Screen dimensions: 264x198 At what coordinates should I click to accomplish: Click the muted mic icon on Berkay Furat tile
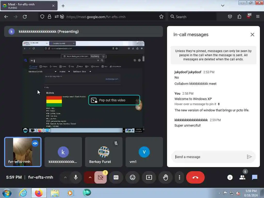(116, 143)
